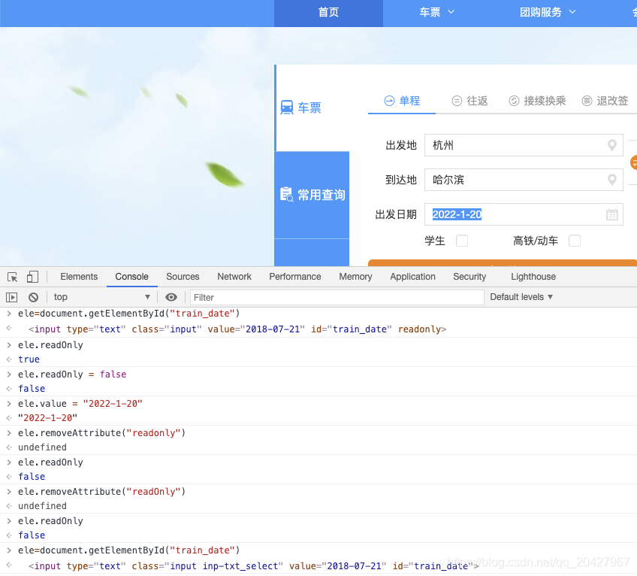Select the 往返 trip tab

(469, 101)
